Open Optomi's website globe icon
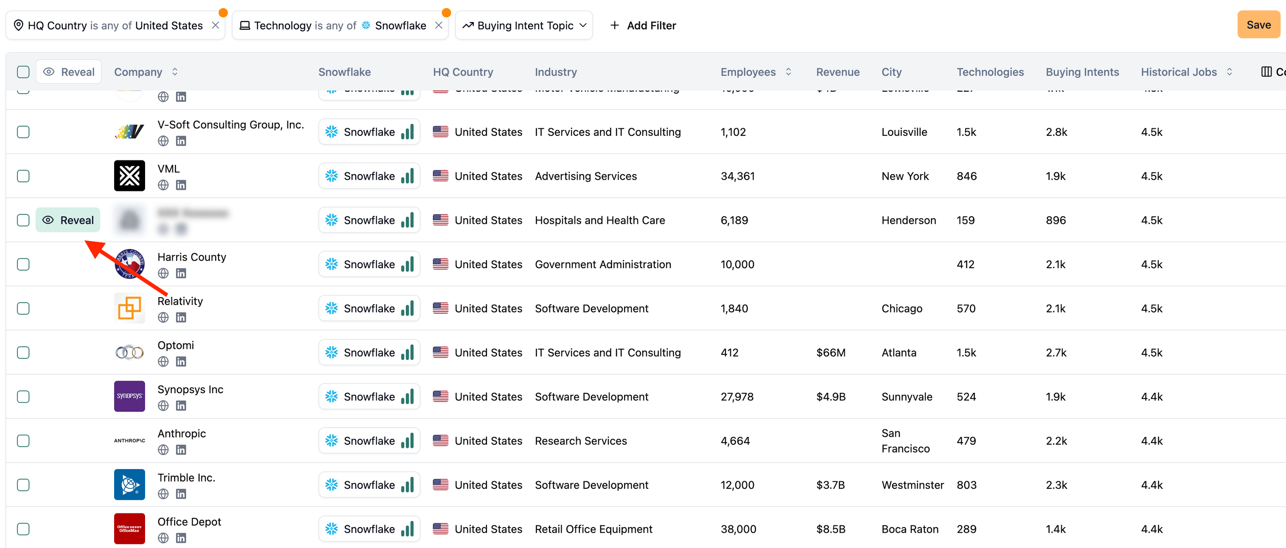This screenshot has width=1286, height=548. pyautogui.click(x=163, y=361)
